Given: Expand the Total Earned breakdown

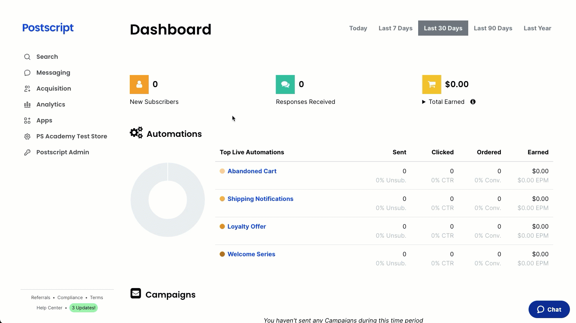Looking at the screenshot, I should 424,102.
